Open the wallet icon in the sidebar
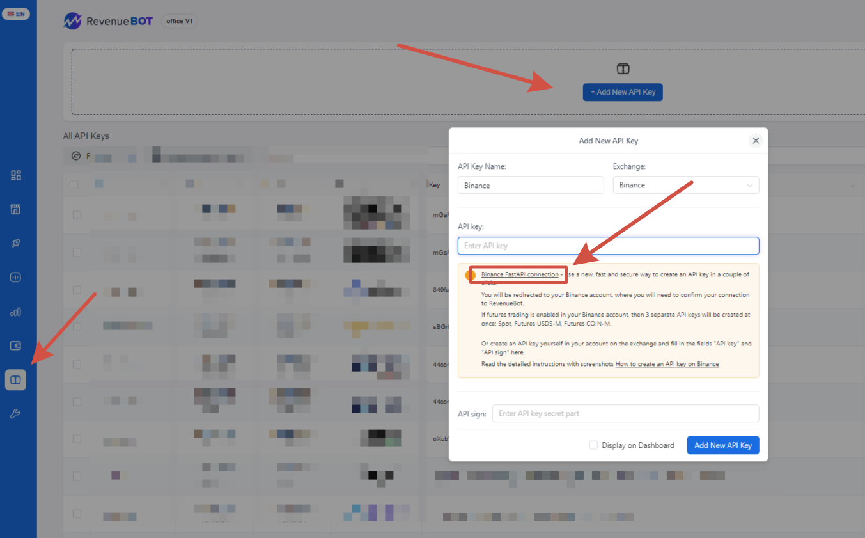Screen dimensions: 865x538 click(x=16, y=345)
